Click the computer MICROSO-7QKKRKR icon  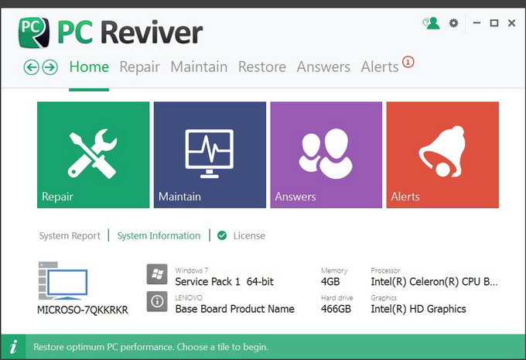[x=63, y=281]
